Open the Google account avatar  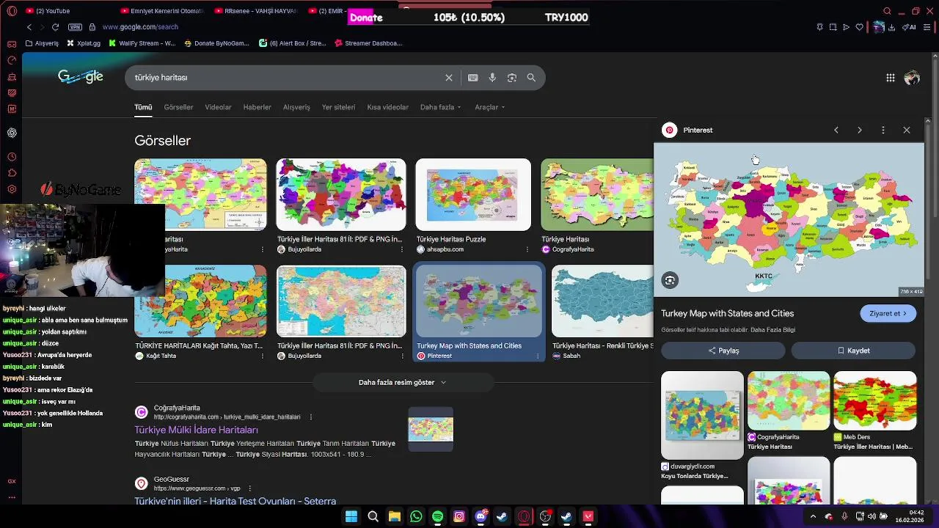[x=912, y=78]
